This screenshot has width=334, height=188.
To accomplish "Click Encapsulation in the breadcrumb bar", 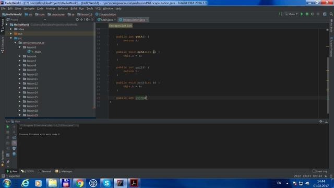I will (105, 14).
